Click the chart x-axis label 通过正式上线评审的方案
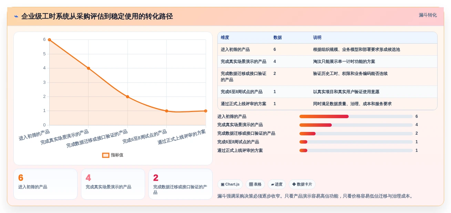The width and height of the screenshot is (451, 213). point(182,137)
